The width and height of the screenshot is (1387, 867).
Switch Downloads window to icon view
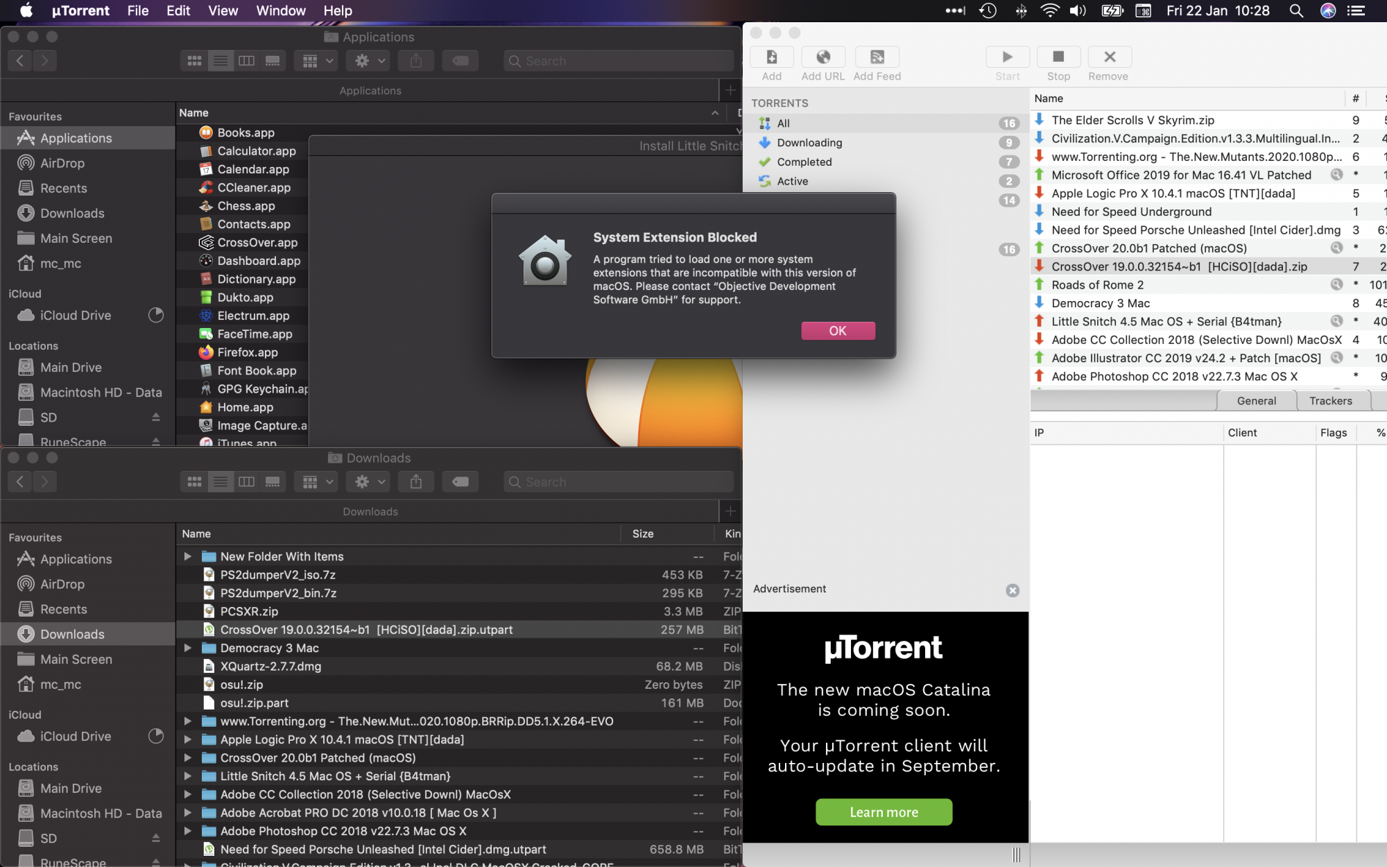coord(194,481)
